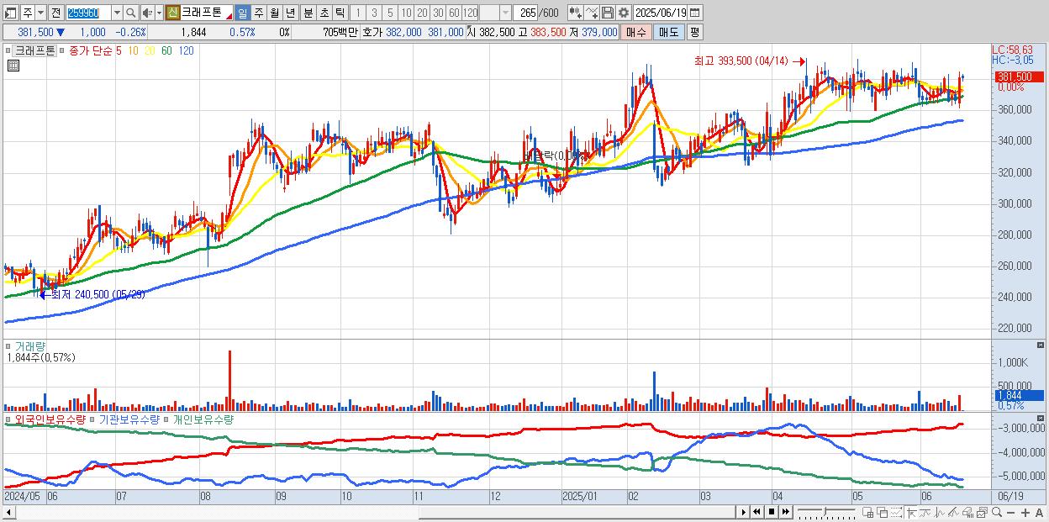The height and width of the screenshot is (522, 1049).
Task: Click the 크래프톤 chart legend label
Action: coord(34,50)
